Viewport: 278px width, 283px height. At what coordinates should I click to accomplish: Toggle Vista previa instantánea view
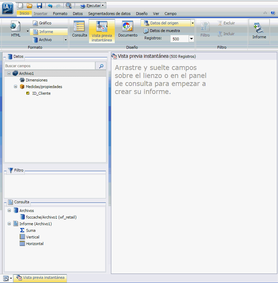[x=102, y=31]
